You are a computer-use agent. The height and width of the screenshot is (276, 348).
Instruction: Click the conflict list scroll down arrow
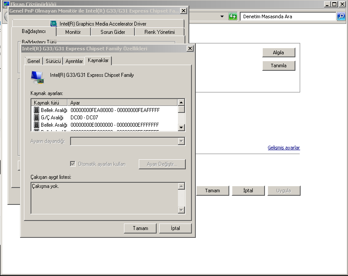pyautogui.click(x=181, y=210)
